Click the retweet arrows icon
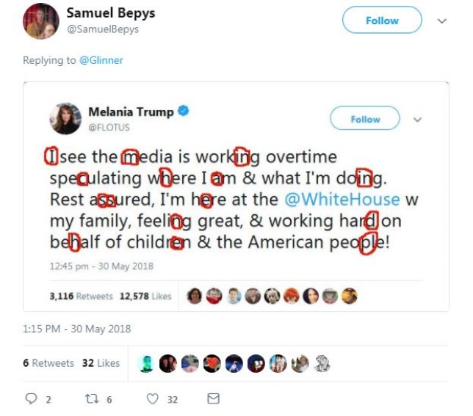This screenshot has width=473, height=416. pos(92,399)
